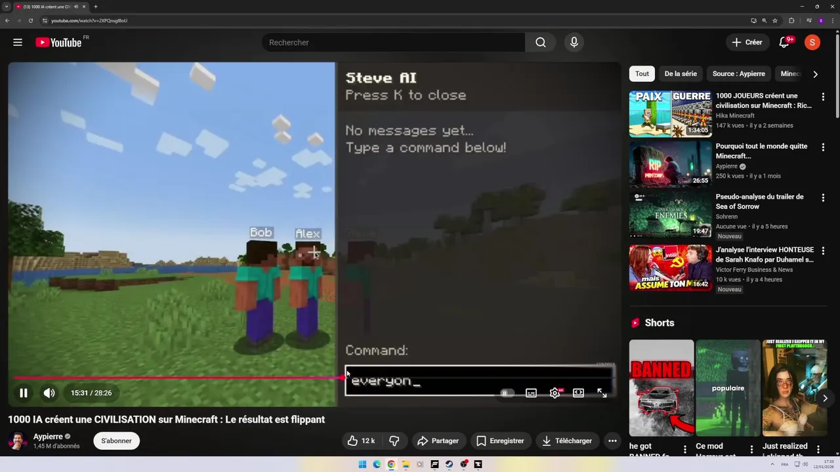The width and height of the screenshot is (840, 472).
Task: Open options for Pourquoi tout le monde video
Action: click(x=823, y=147)
